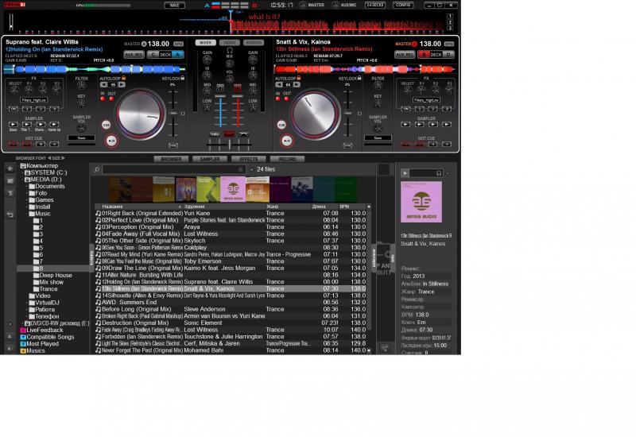This screenshot has height=437, width=636.
Task: Toggle the left deck keylock padlock
Action: pyautogui.click(x=183, y=78)
